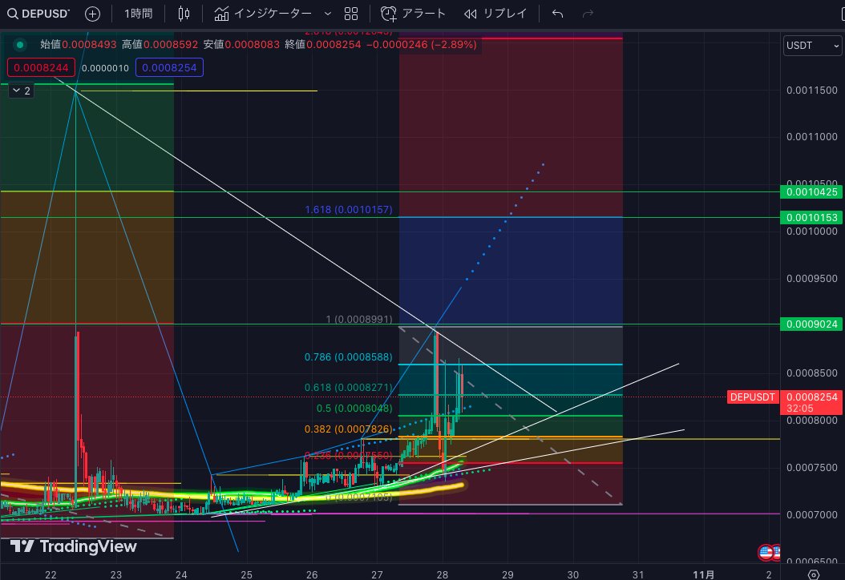Click the spread value 0.0000010
The width and height of the screenshot is (845, 580).
pos(105,68)
